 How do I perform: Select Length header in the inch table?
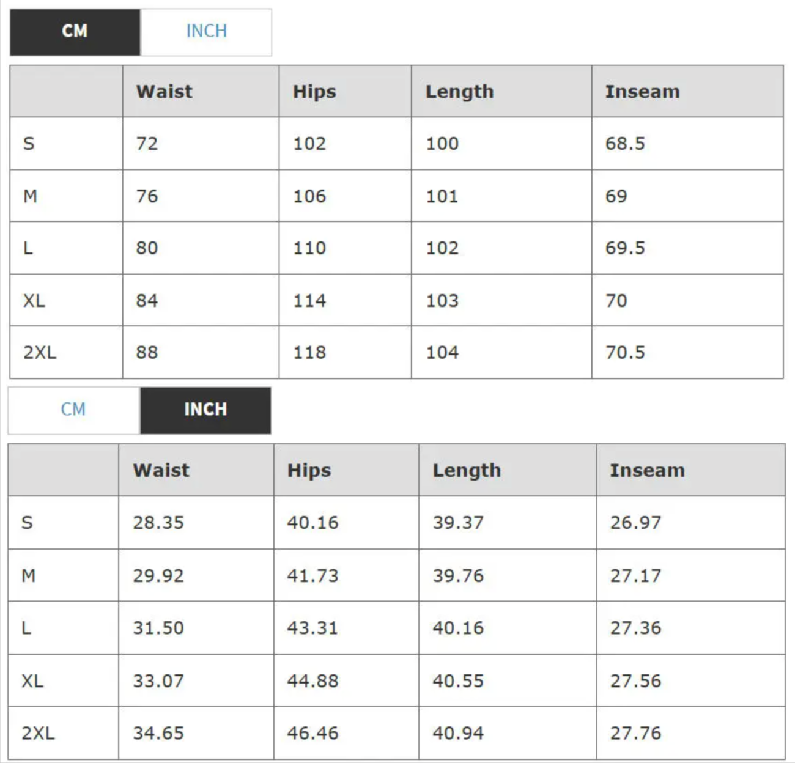pyautogui.click(x=467, y=471)
